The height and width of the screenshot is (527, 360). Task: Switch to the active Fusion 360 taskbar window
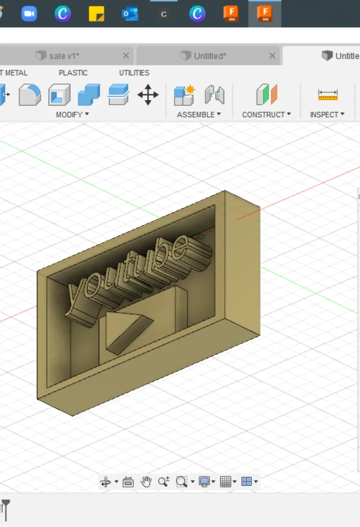coord(265,14)
